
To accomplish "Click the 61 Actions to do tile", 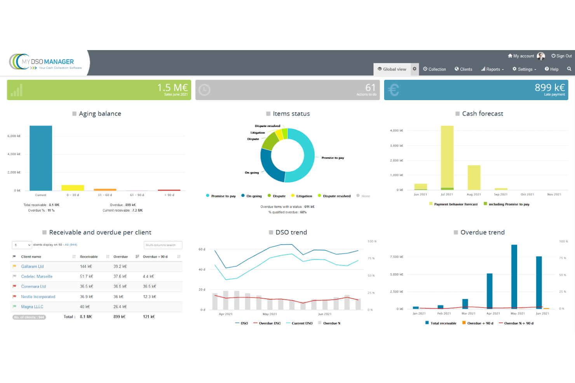I will (x=287, y=90).
